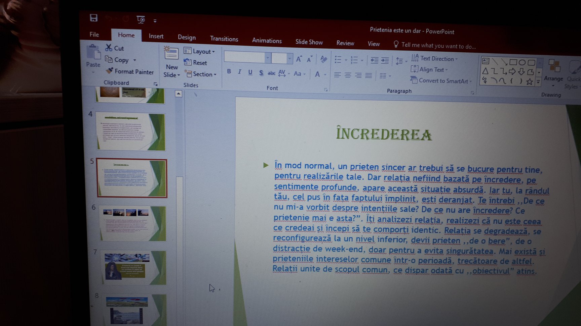This screenshot has height=326, width=581.
Task: Open the View tab
Action: (x=374, y=44)
